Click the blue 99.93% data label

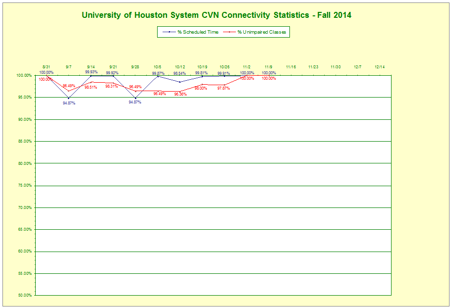[x=91, y=72]
